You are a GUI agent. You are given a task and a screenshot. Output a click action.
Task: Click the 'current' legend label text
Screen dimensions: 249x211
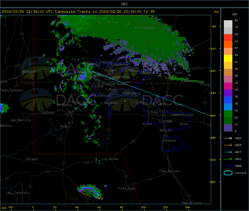240,173
